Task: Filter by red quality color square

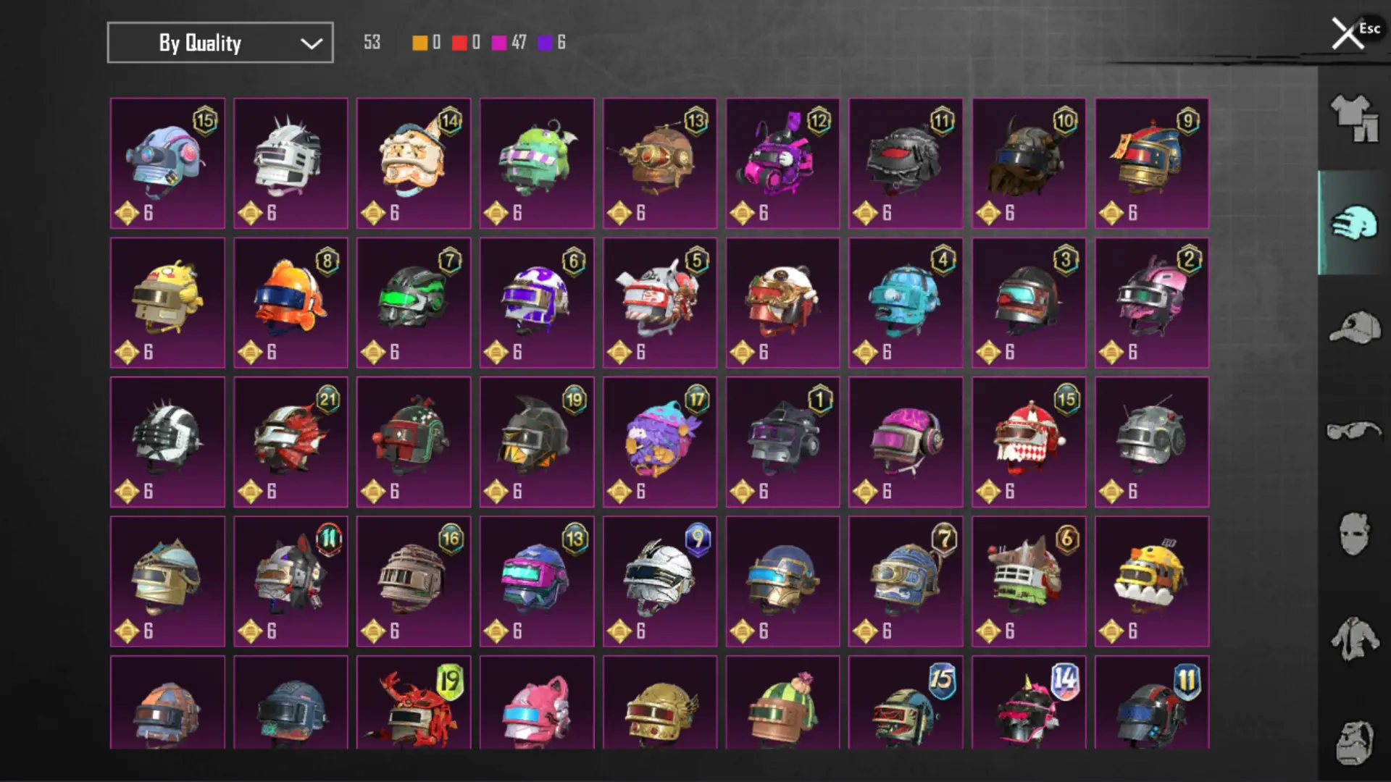Action: 459,43
